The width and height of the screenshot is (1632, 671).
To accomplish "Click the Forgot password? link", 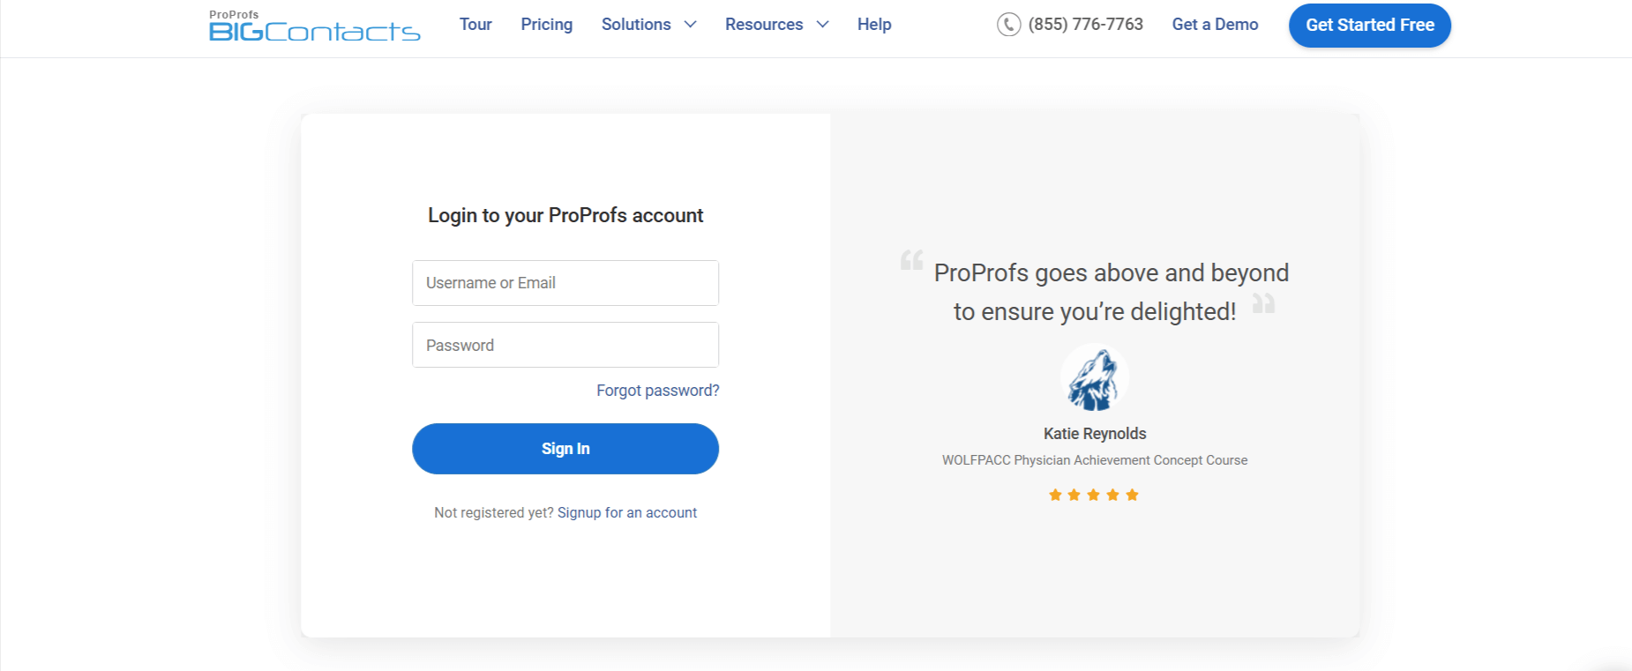I will pyautogui.click(x=658, y=391).
